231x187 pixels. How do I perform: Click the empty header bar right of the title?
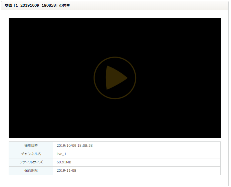click(150, 6)
